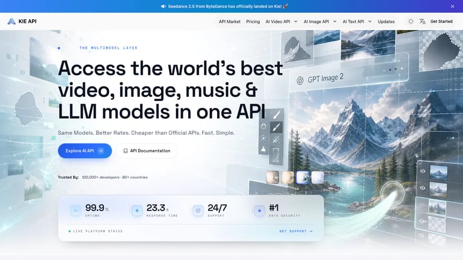Click the uptime pulse icon

(x=75, y=211)
